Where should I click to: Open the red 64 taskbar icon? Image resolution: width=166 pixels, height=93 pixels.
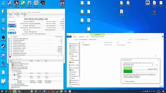(x=53, y=91)
